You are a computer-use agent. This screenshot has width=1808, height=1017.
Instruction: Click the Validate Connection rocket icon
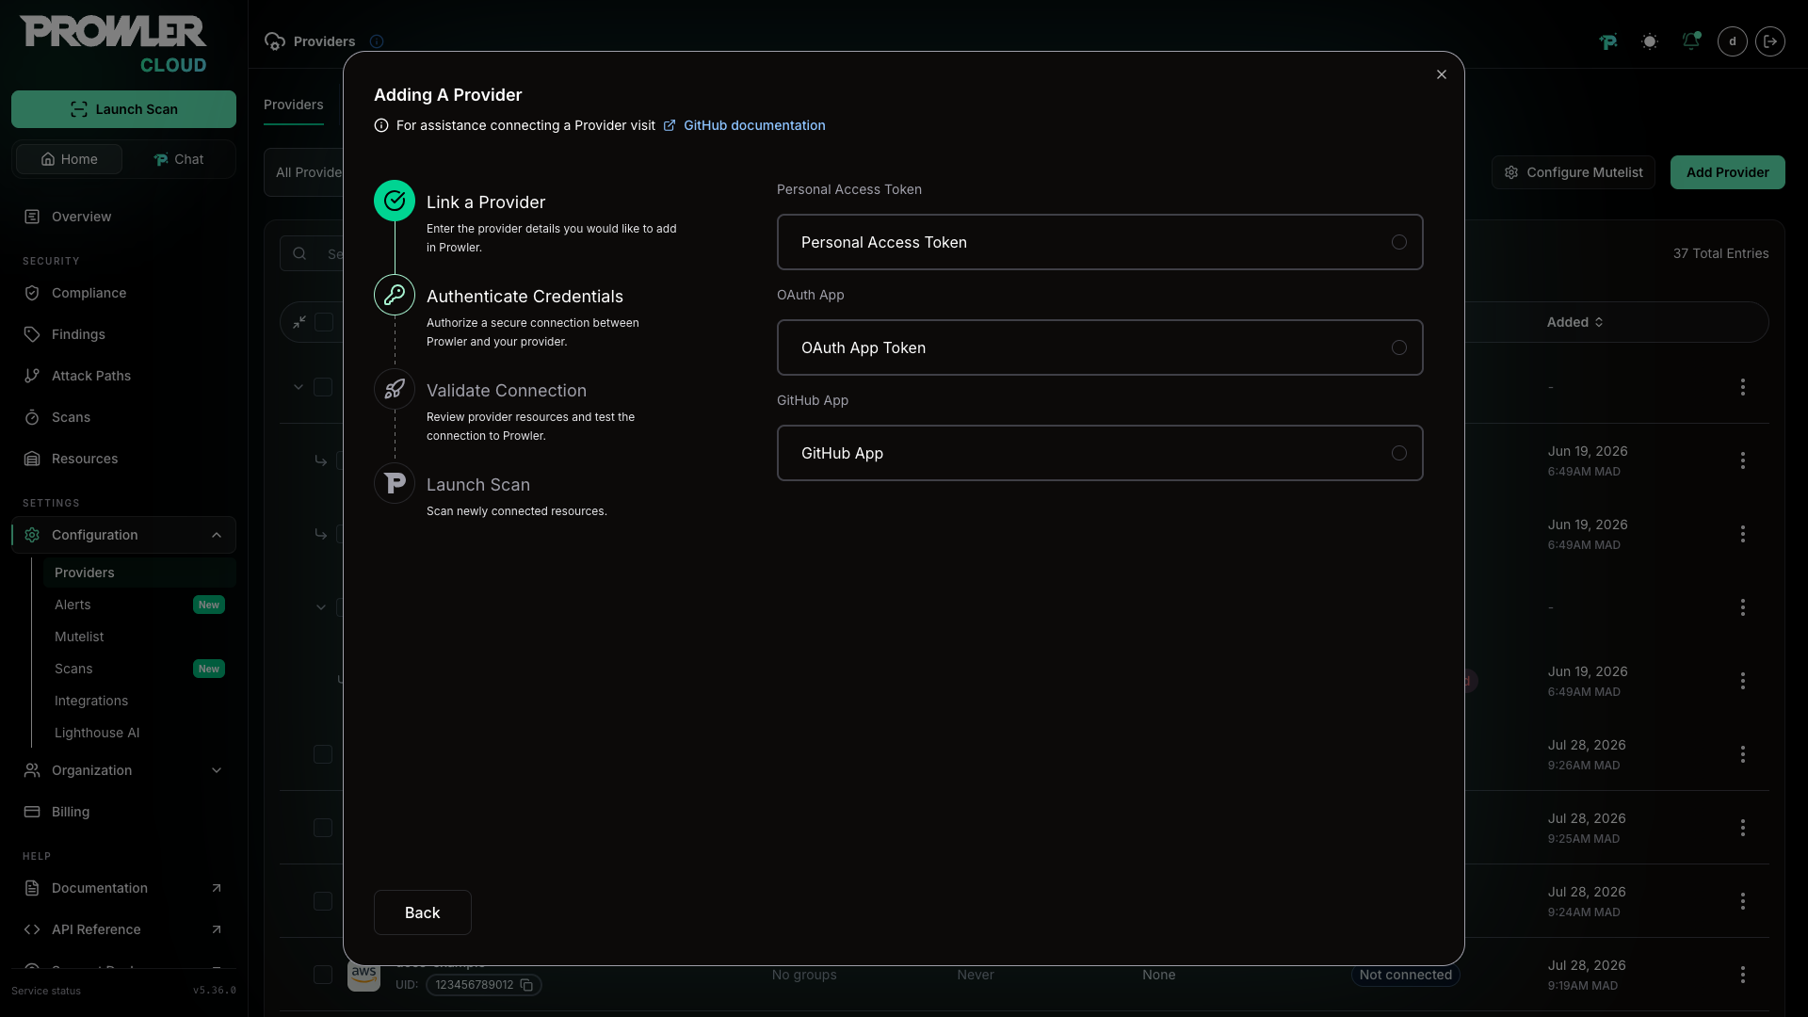(x=395, y=389)
